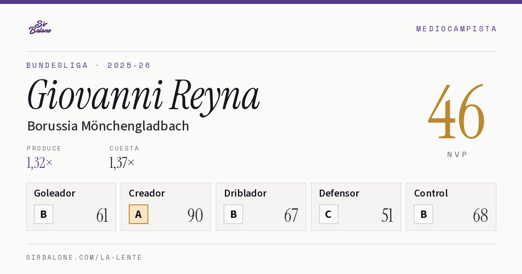Click the highlighted A grade badge in Creador
Viewport: 522px width, 274px height.
138,214
